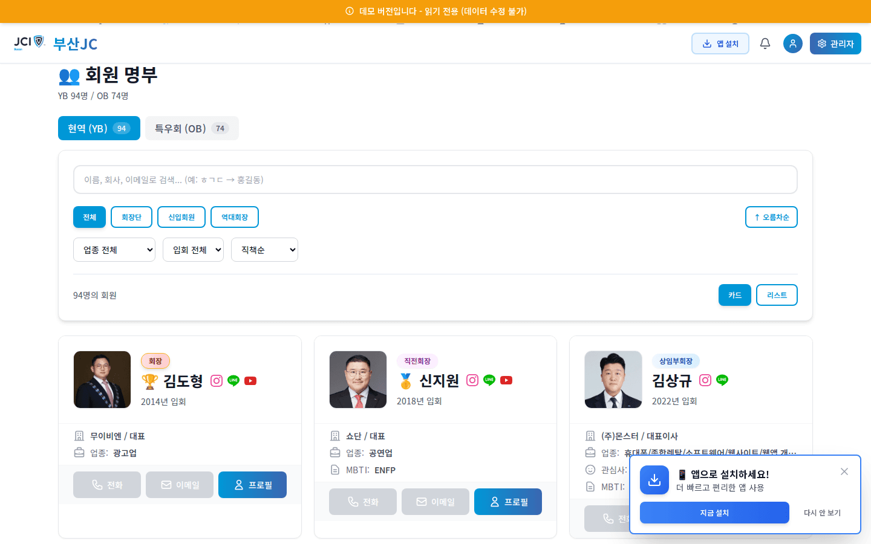
Task: Open 김도형's YouTube channel icon
Action: (x=250, y=381)
